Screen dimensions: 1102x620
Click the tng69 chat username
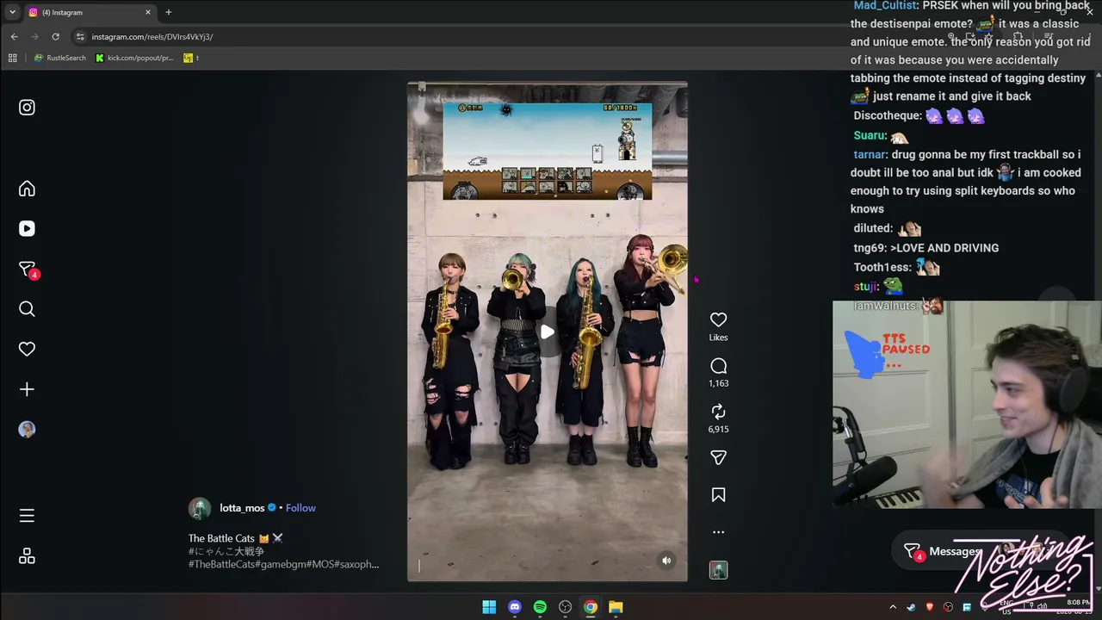click(870, 248)
